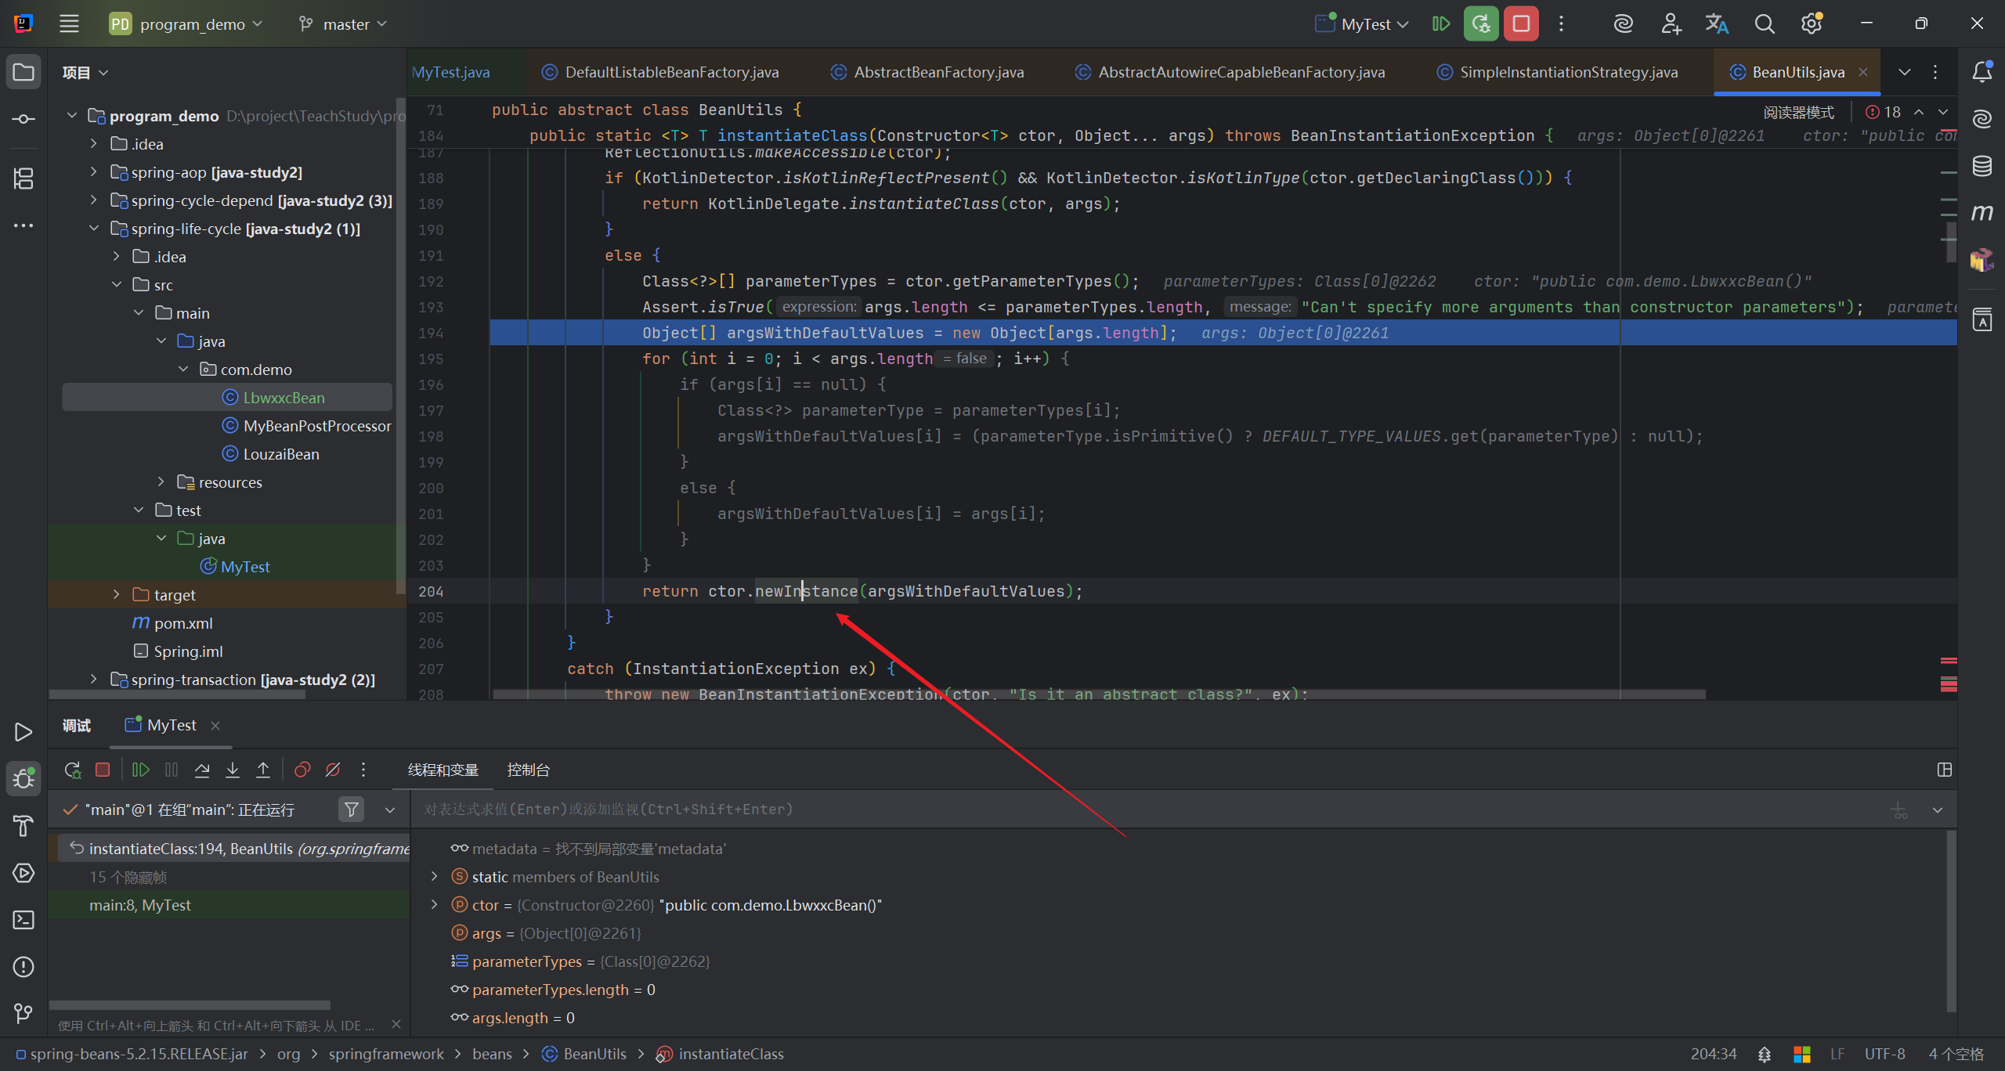Viewport: 2005px width, 1071px height.
Task: Expand ctor variable node
Action: pyautogui.click(x=435, y=905)
